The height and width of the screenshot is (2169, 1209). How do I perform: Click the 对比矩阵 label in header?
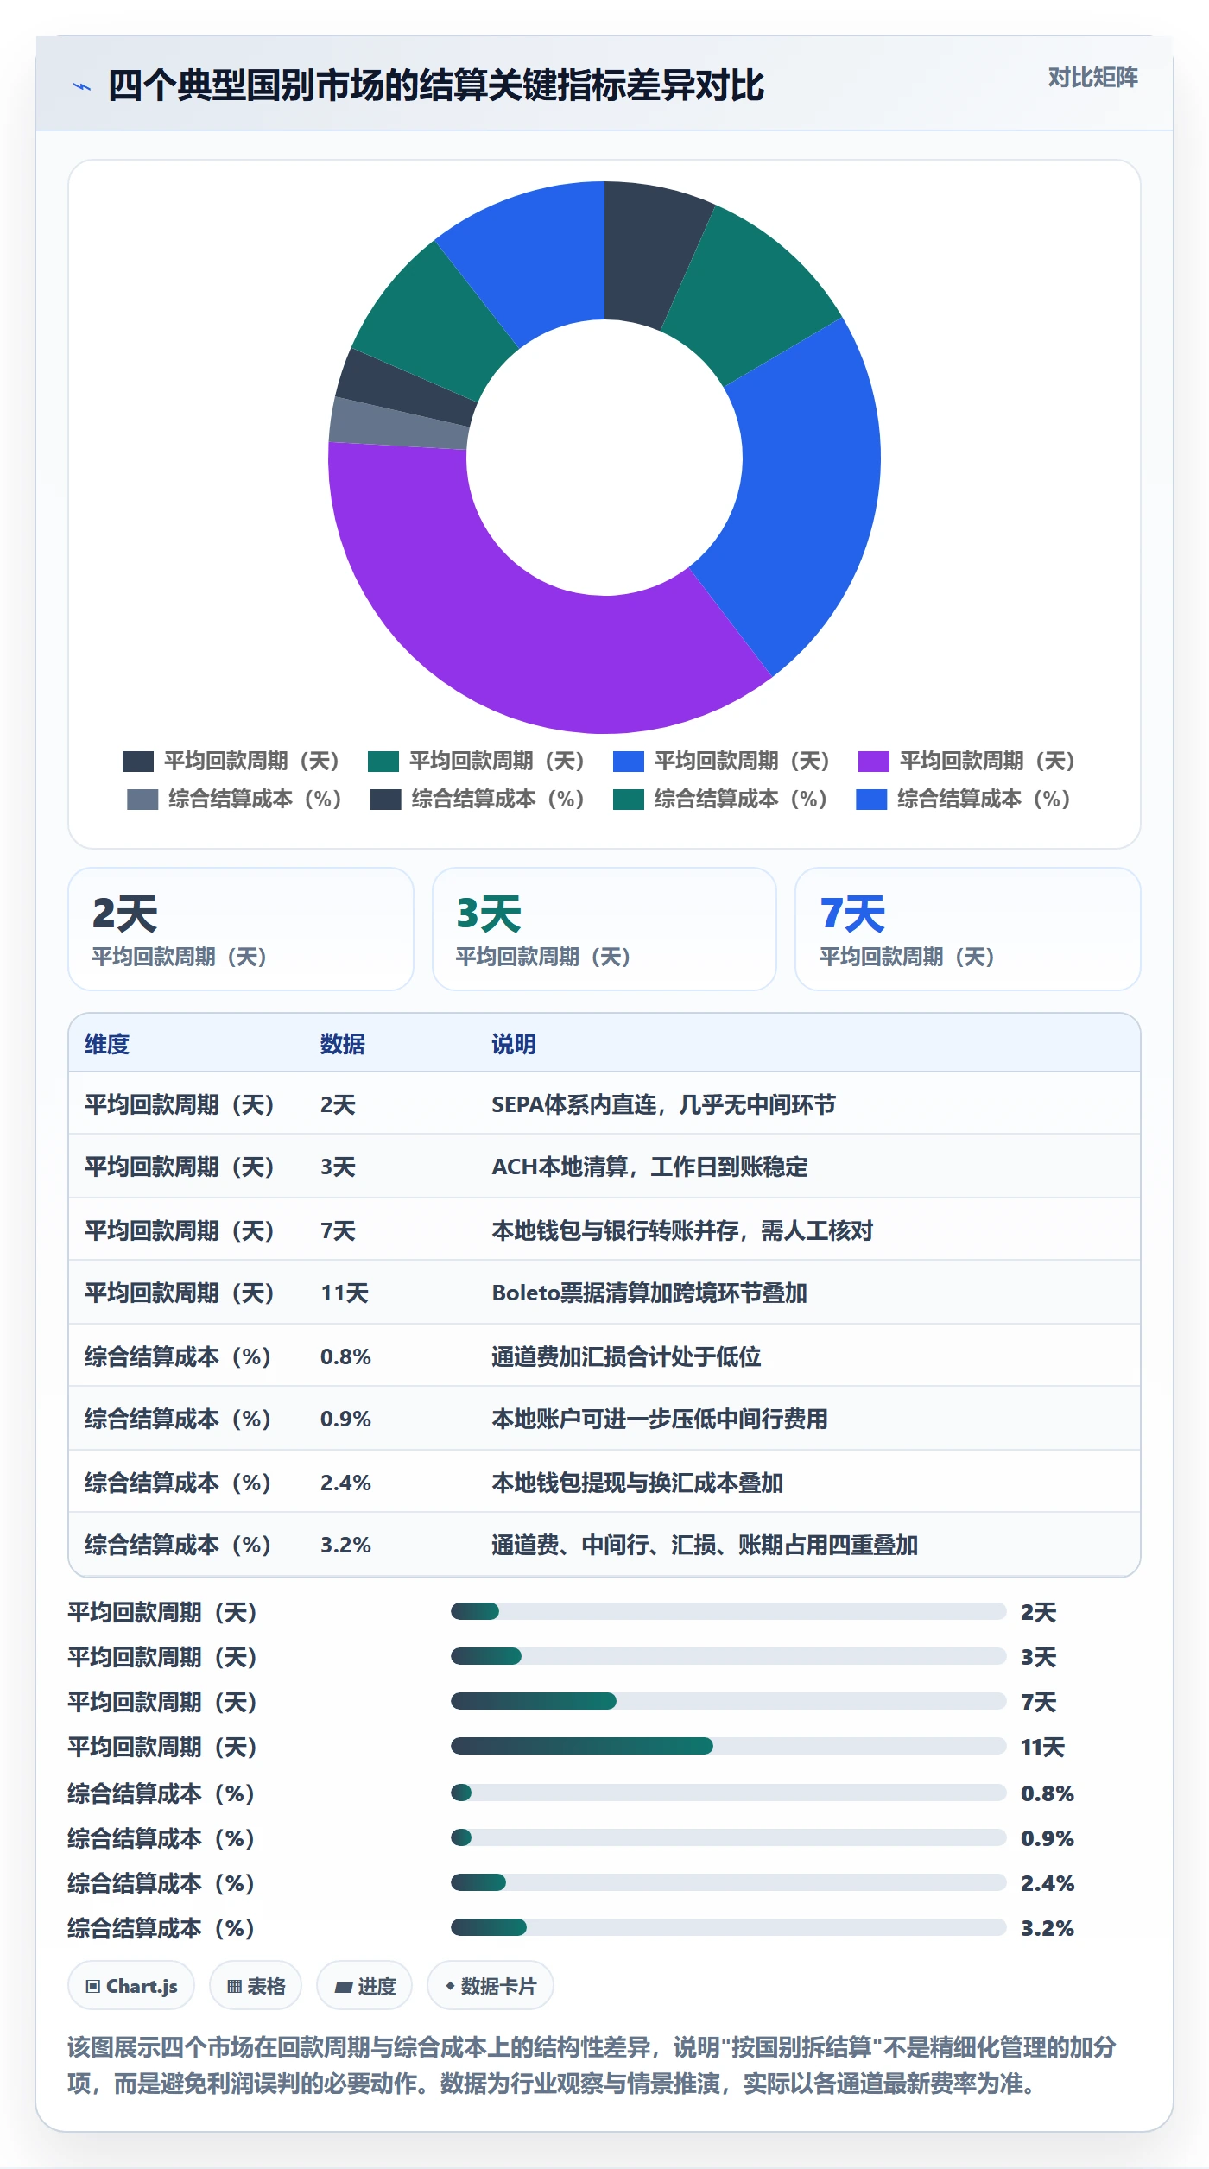pyautogui.click(x=1092, y=78)
